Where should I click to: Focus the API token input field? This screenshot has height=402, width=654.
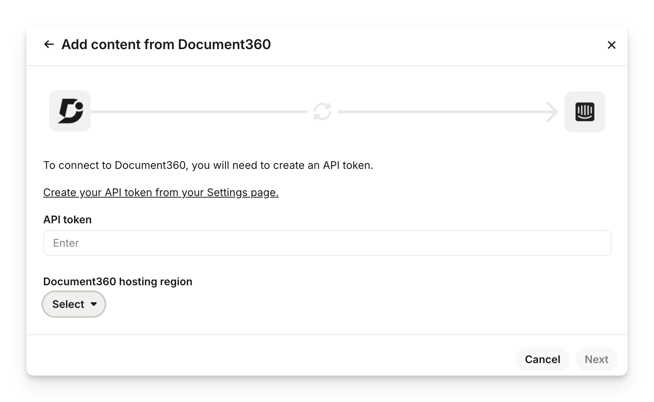point(327,243)
